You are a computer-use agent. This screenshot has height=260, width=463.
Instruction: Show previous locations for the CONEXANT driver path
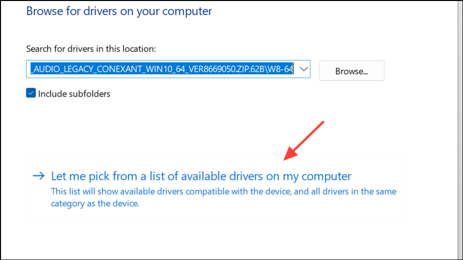pyautogui.click(x=304, y=69)
